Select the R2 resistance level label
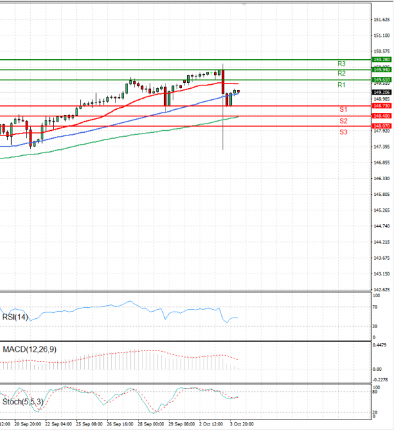 [341, 74]
